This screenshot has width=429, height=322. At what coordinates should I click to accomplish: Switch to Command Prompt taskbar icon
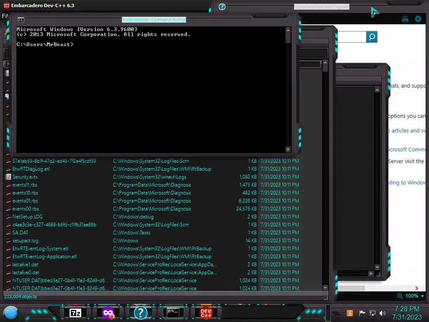173,313
